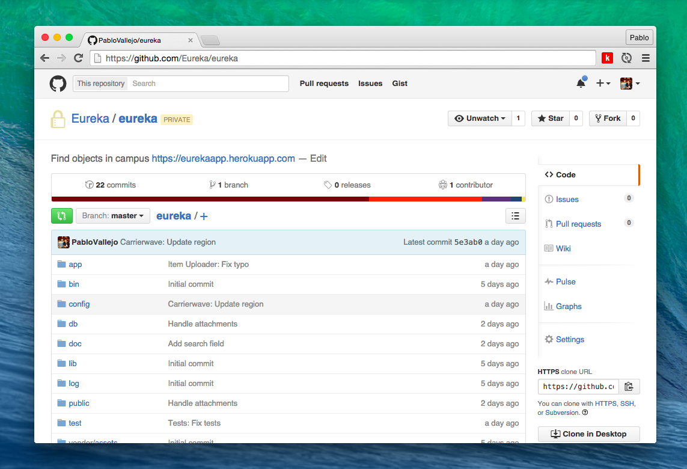This screenshot has height=469, width=687.
Task: Click the file list view icon
Action: pos(515,216)
